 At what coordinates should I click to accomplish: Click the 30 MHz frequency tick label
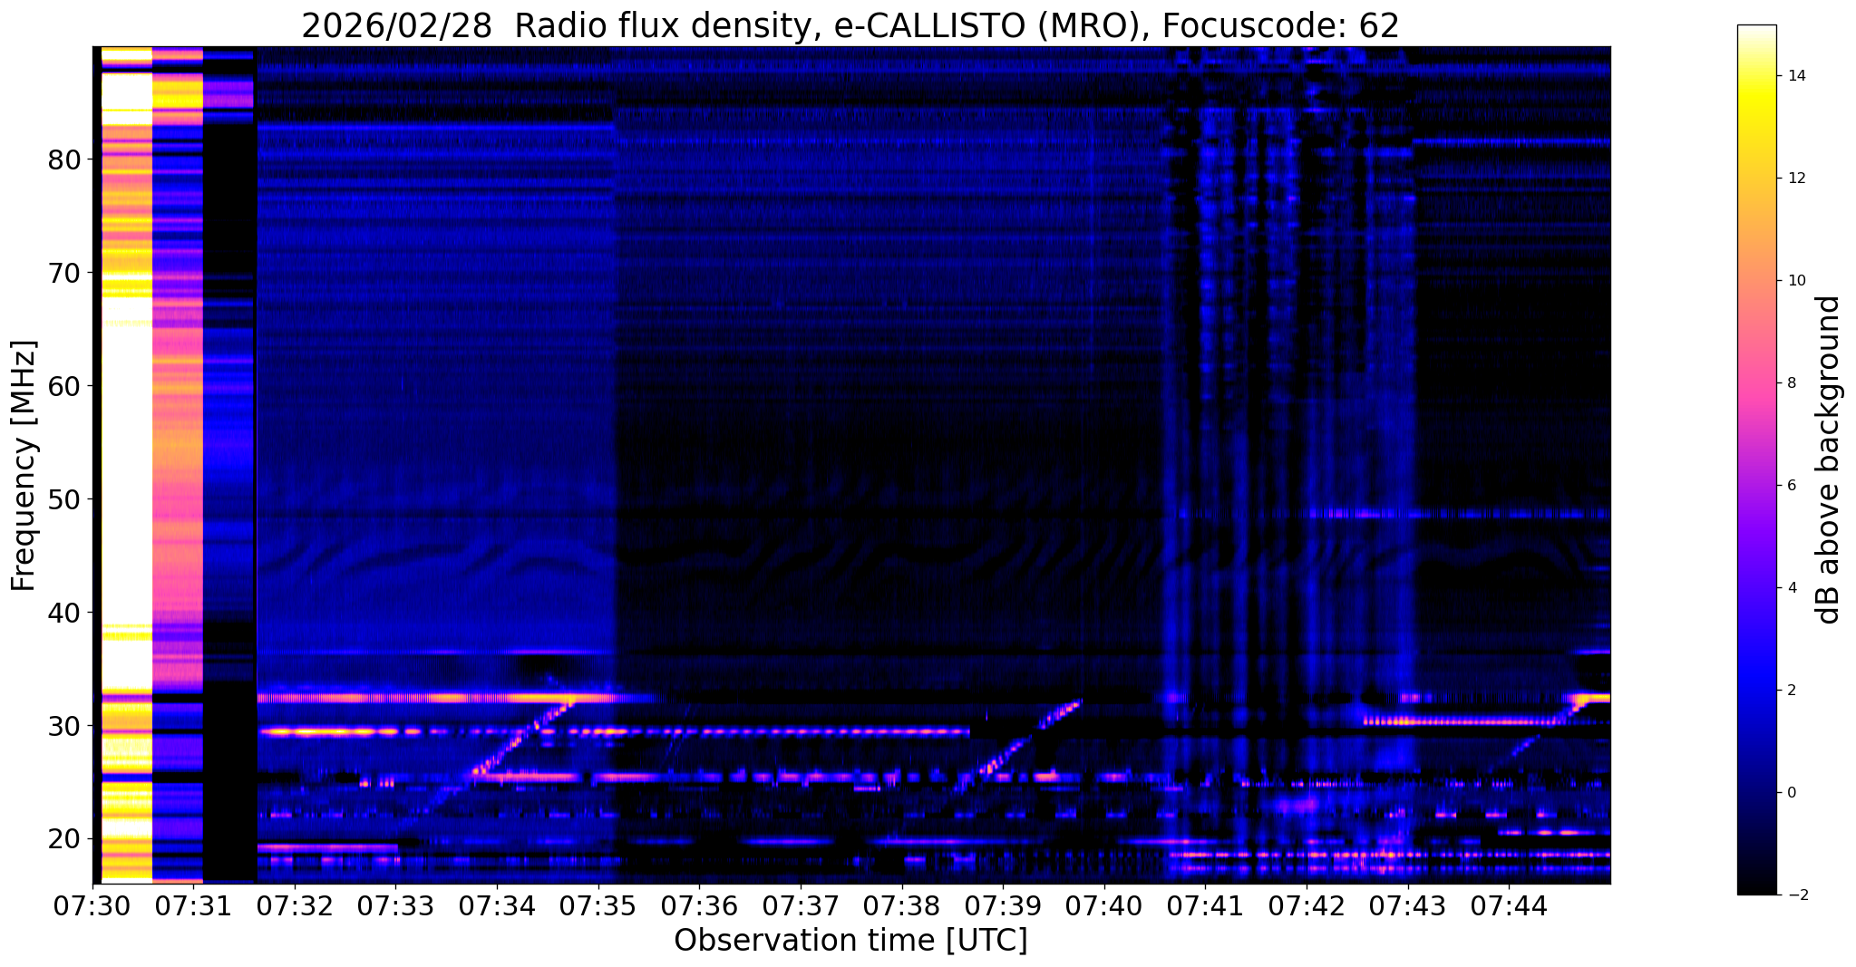[63, 727]
